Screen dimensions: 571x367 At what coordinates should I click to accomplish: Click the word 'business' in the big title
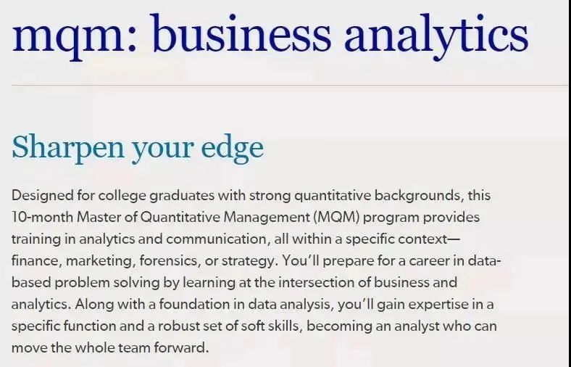[x=241, y=33]
